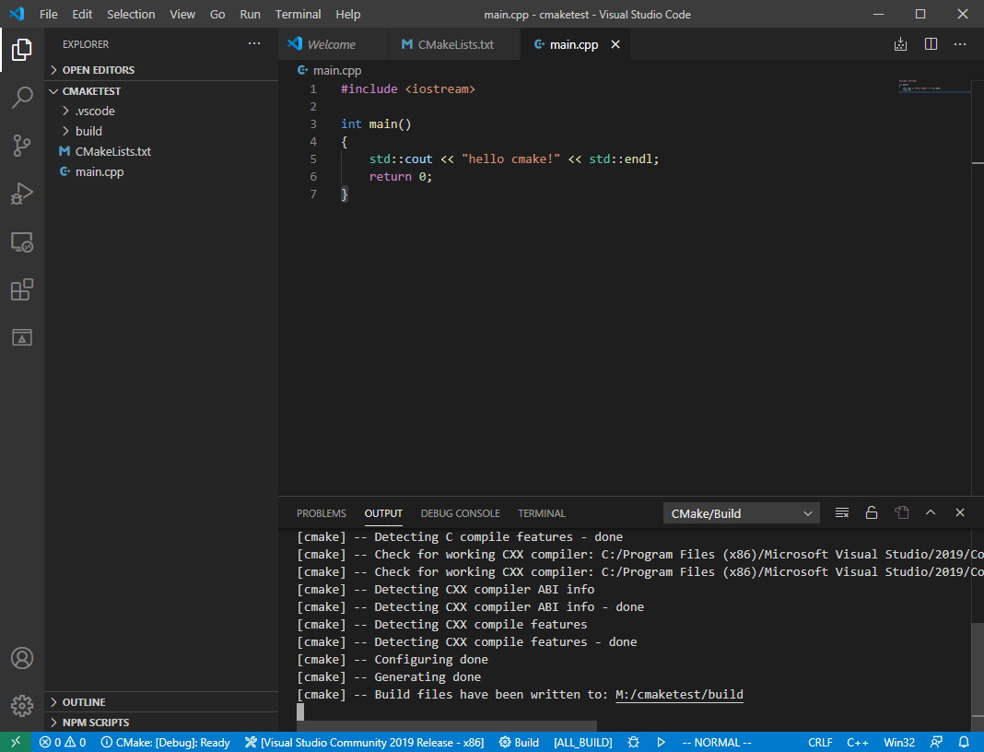Screen dimensions: 984x752
Task: Open the Help menu
Action: [347, 14]
